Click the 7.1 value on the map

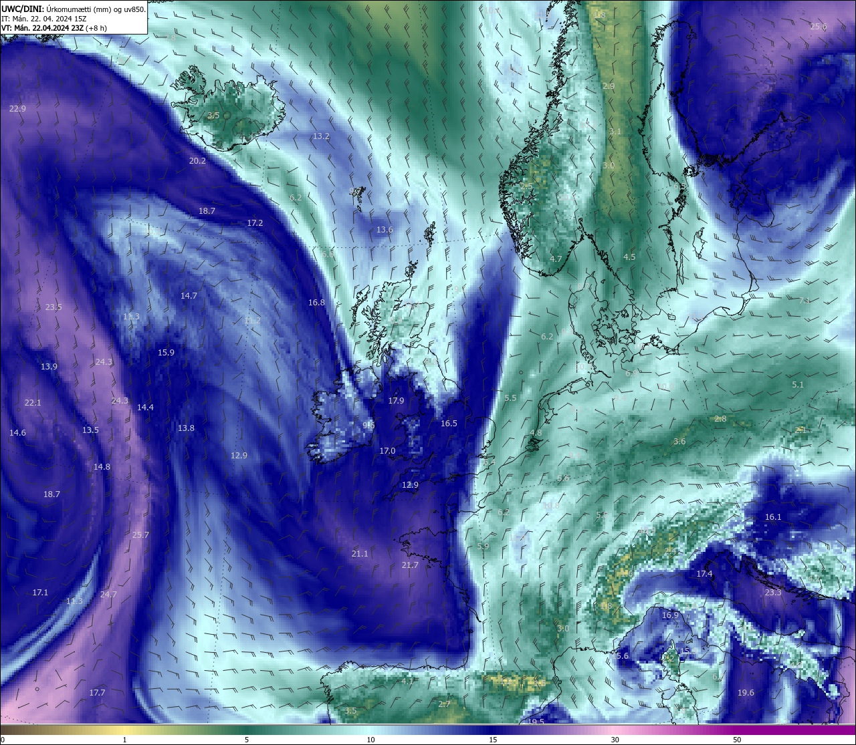(x=805, y=301)
